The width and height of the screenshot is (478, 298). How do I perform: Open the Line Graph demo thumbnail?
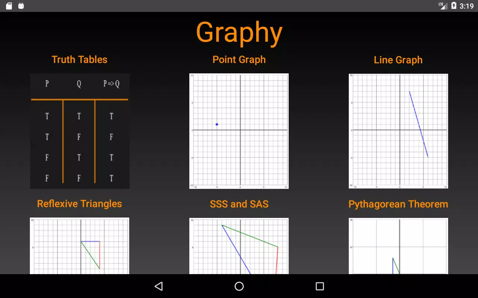click(x=398, y=131)
